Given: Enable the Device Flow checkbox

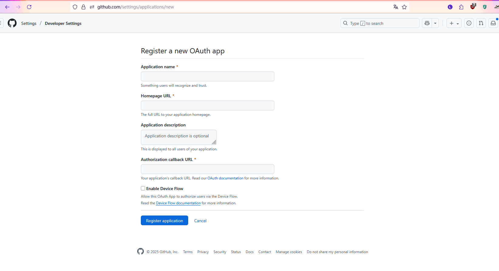Looking at the screenshot, I should 143,188.
